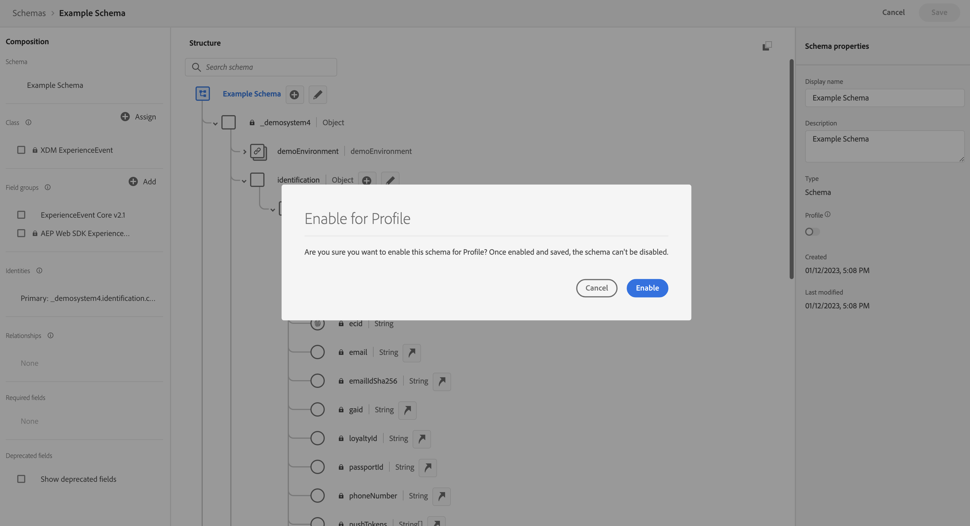Screen dimensions: 970x526
Task: Go to Schemas breadcrumb
Action: point(29,13)
